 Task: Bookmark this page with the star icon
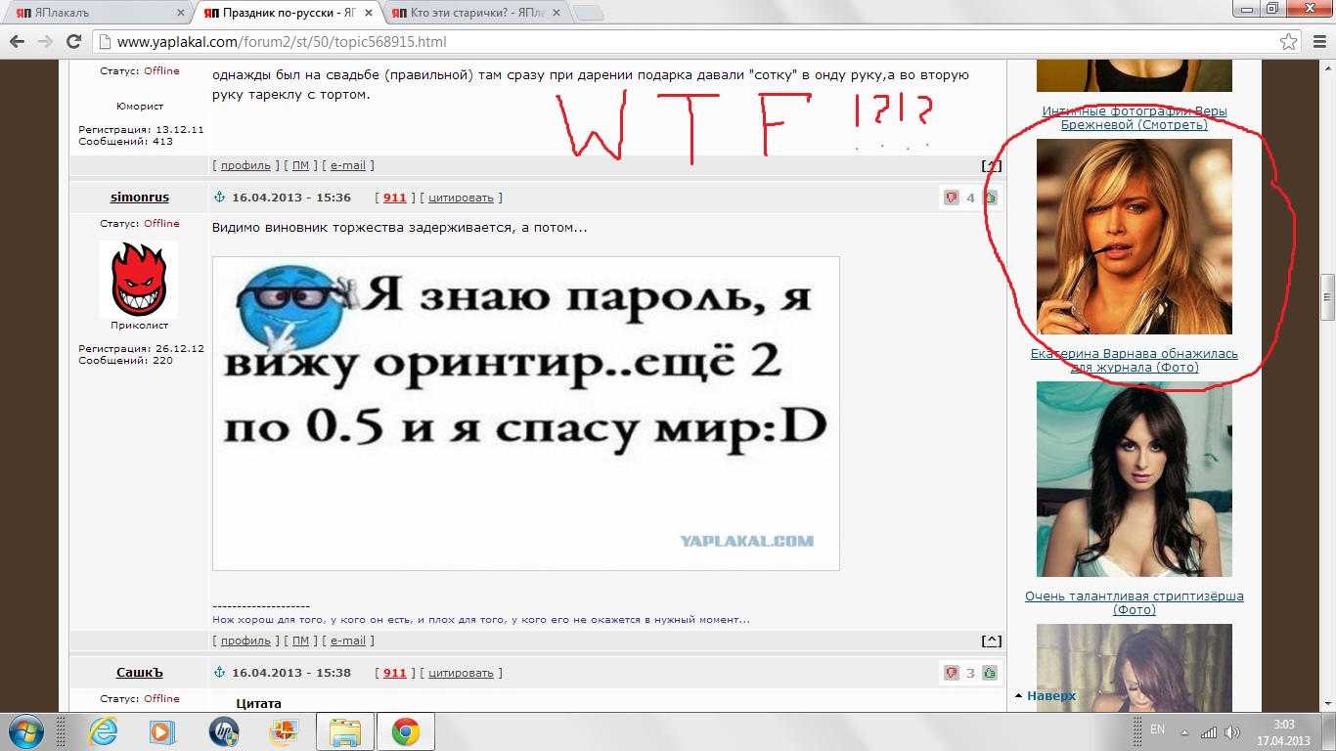tap(1289, 42)
